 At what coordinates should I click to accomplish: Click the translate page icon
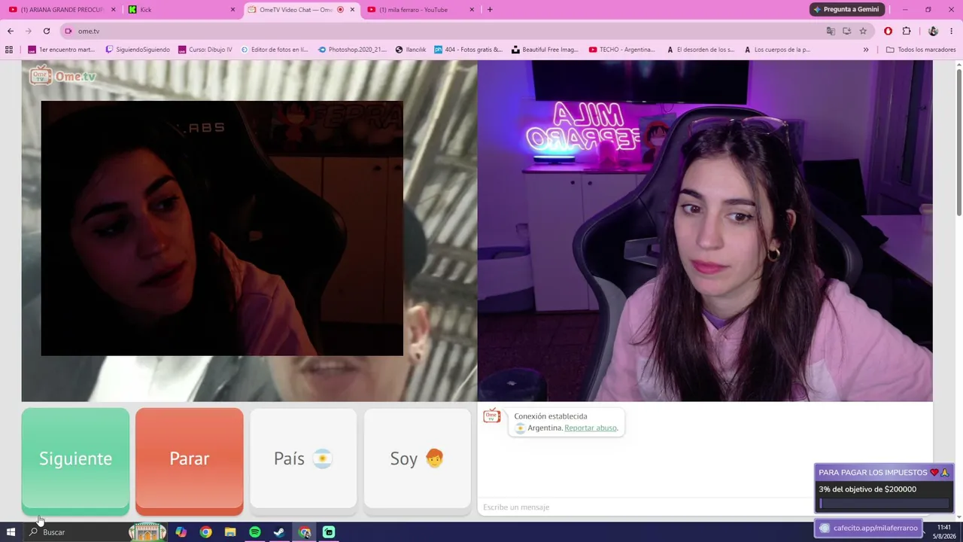pyautogui.click(x=831, y=31)
